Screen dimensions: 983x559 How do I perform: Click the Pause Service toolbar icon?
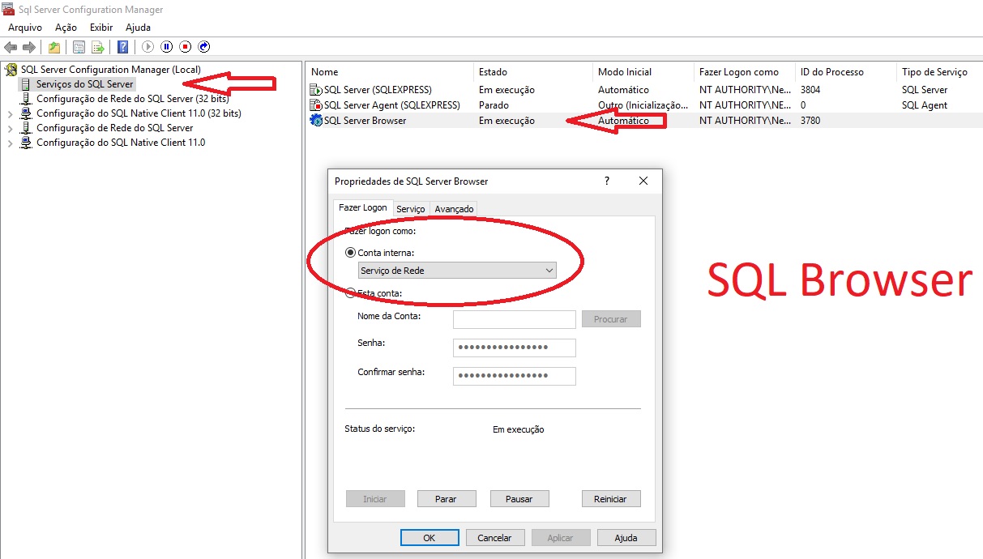click(166, 47)
